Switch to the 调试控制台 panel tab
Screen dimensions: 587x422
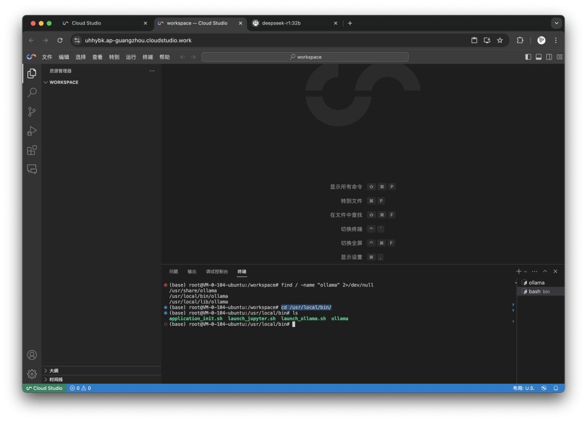tap(217, 271)
